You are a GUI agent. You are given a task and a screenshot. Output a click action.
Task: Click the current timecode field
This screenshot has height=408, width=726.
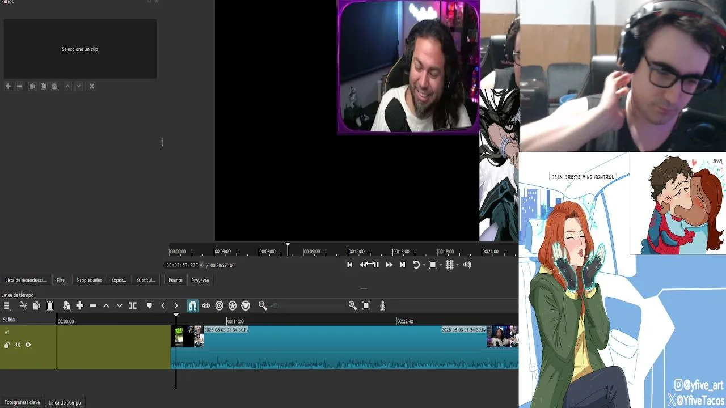pyautogui.click(x=182, y=265)
